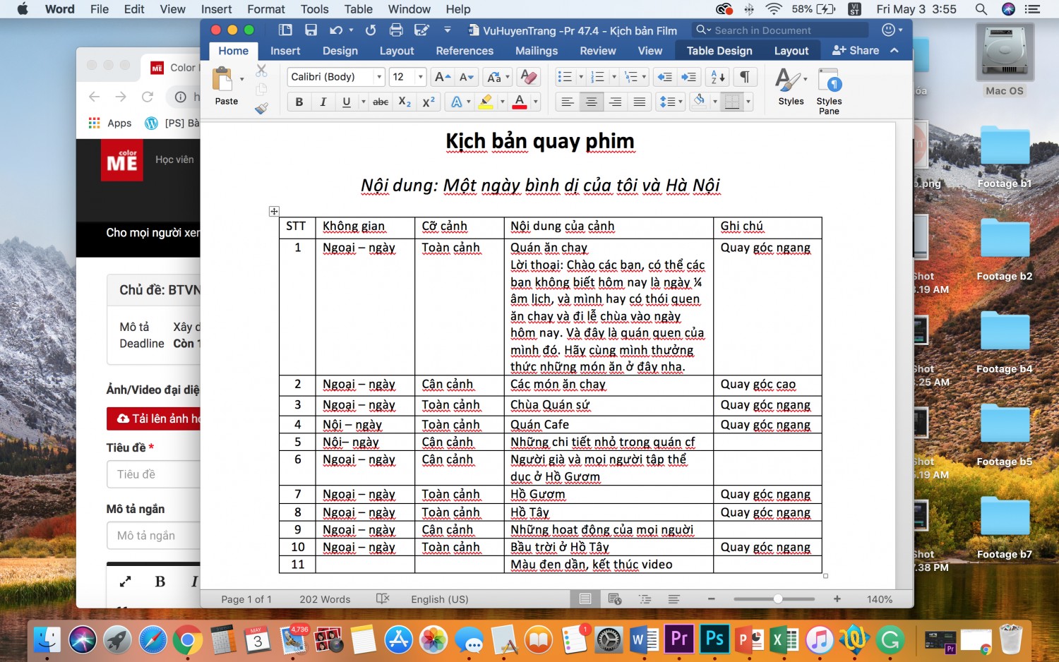This screenshot has height=662, width=1059.
Task: Switch to Print Layout view in status bar
Action: (585, 599)
